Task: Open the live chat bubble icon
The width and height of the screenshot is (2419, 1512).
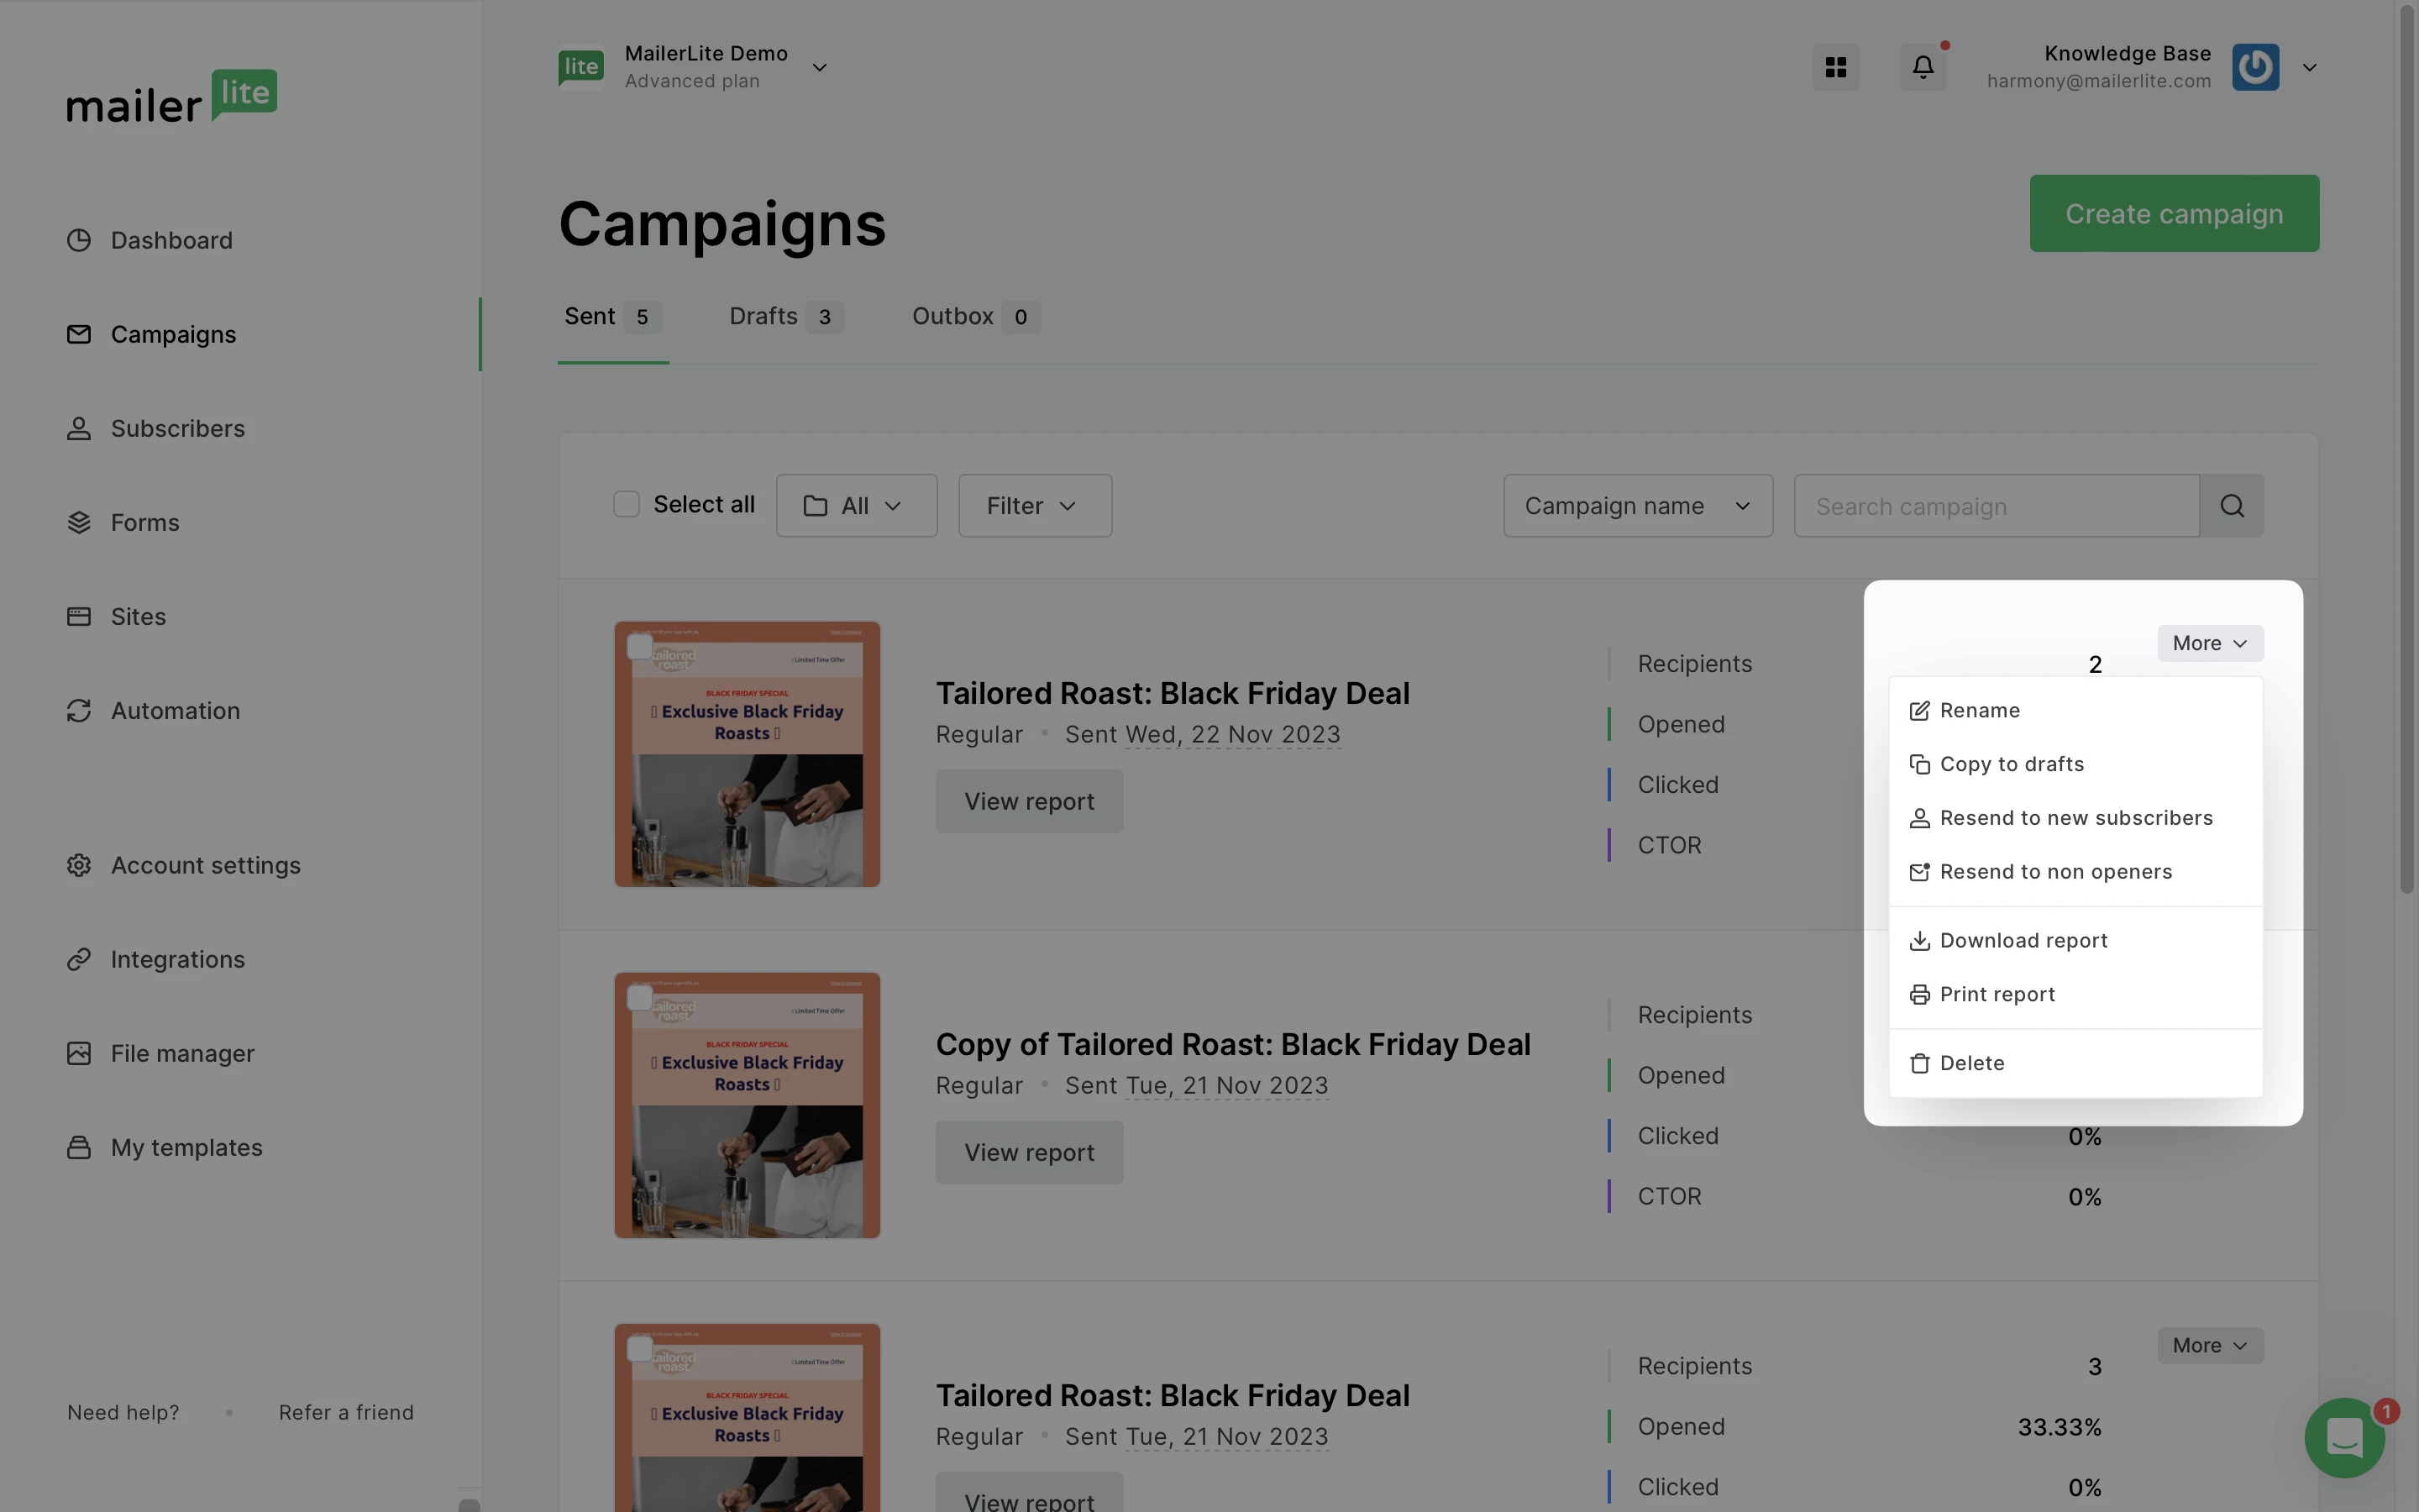Action: pos(2343,1437)
